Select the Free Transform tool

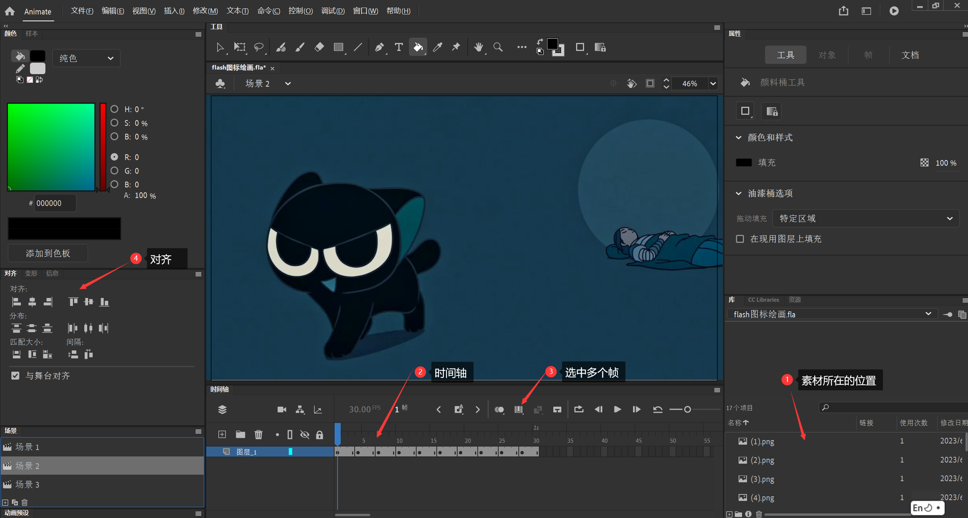coord(240,47)
